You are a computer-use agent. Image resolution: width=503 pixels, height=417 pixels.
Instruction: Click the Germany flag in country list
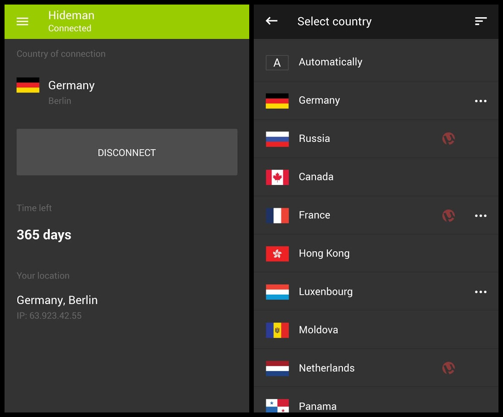pos(277,101)
